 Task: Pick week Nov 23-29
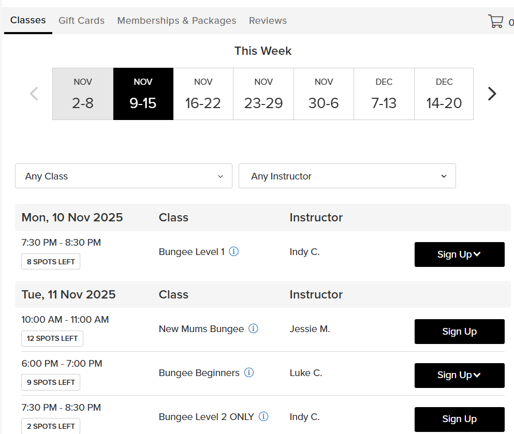coord(263,94)
